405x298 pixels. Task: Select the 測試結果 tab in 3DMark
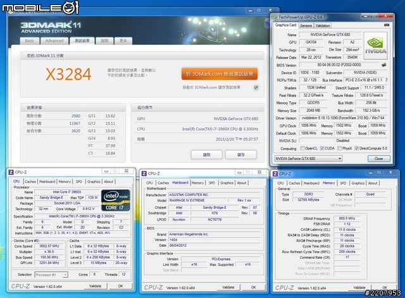(x=82, y=40)
